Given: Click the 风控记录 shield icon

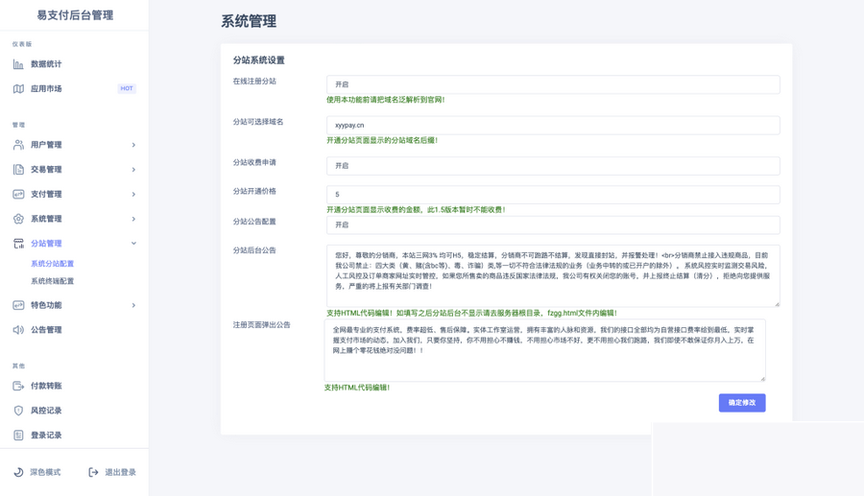Looking at the screenshot, I should click(x=18, y=411).
